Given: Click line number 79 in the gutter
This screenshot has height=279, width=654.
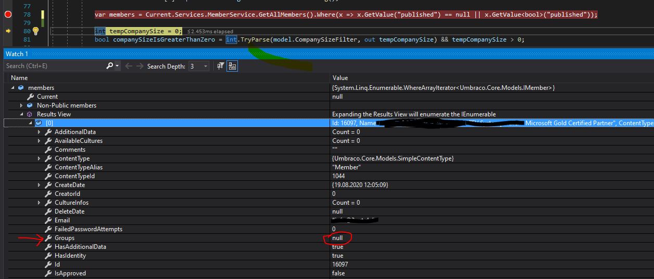Looking at the screenshot, I should click(27, 23).
